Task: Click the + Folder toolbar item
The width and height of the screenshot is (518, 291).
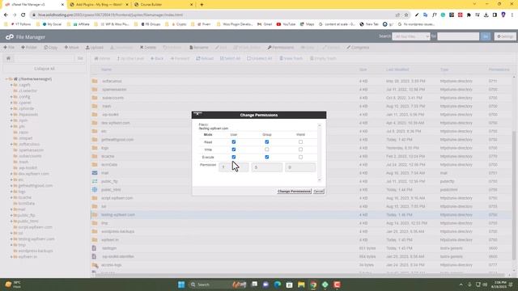Action: click(29, 48)
